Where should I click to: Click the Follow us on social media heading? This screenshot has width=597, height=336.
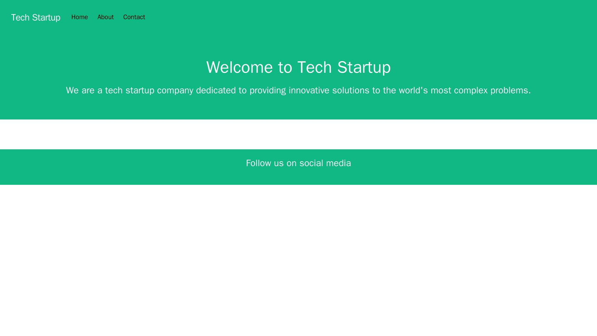pyautogui.click(x=298, y=163)
